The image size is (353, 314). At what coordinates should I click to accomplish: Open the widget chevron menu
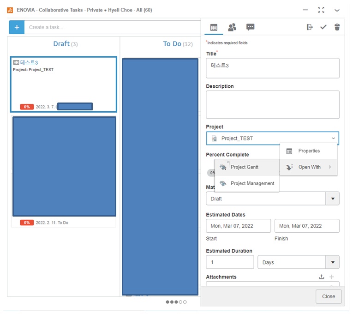(x=337, y=10)
